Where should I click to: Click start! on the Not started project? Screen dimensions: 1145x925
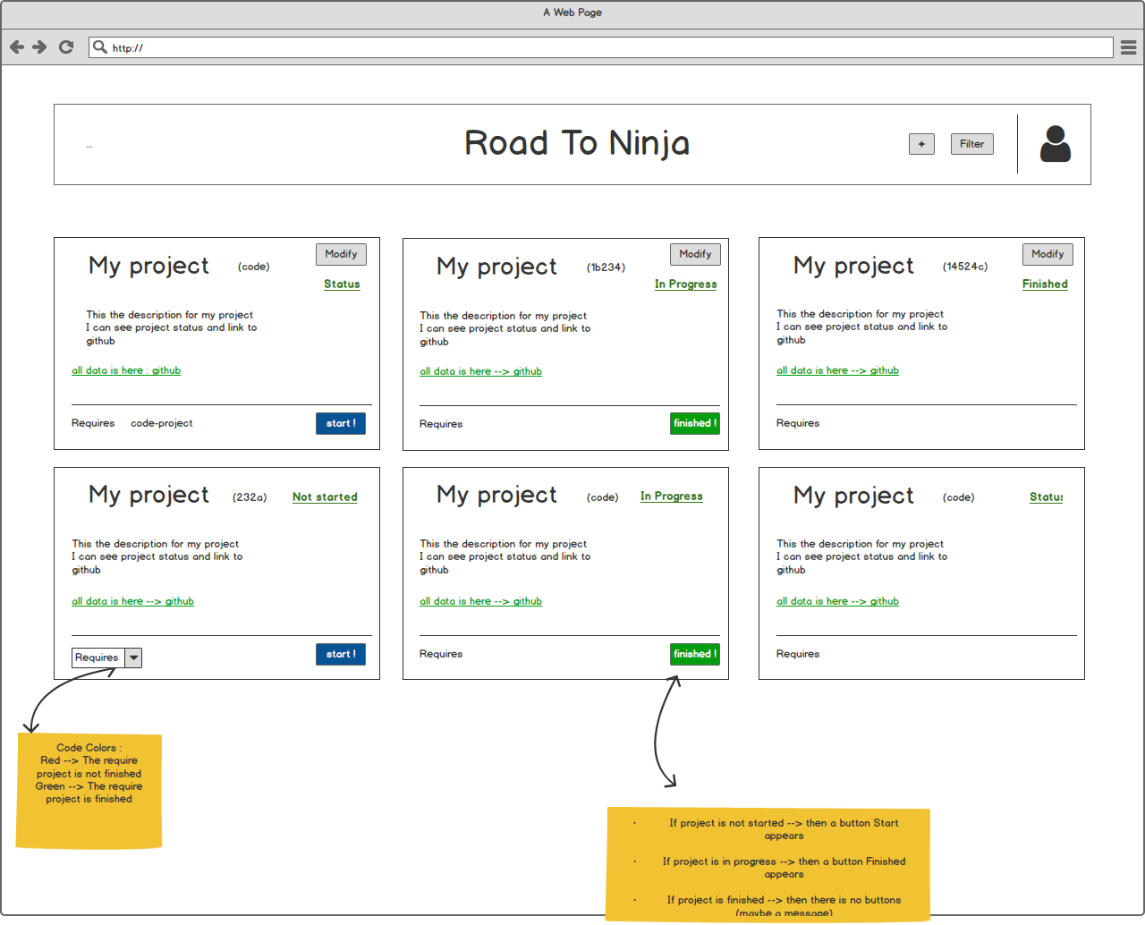(x=341, y=654)
